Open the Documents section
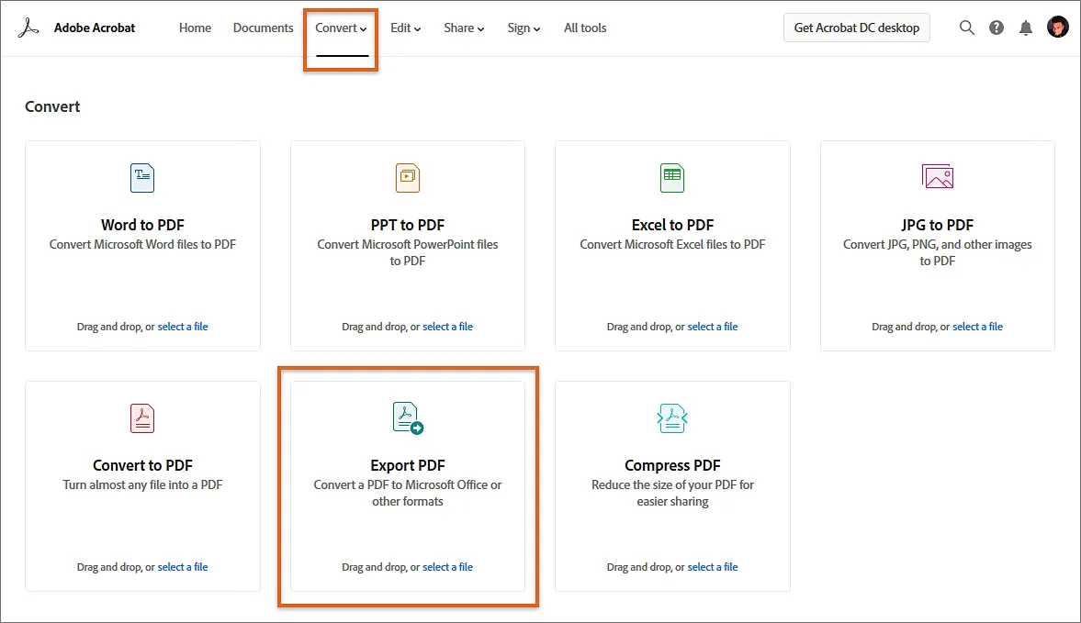This screenshot has height=623, width=1081. pos(263,28)
